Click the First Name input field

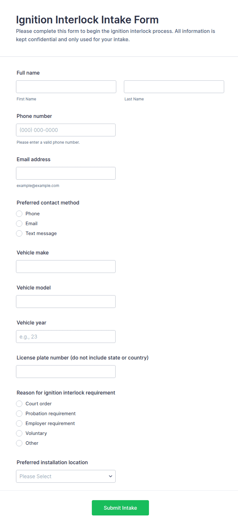click(66, 87)
